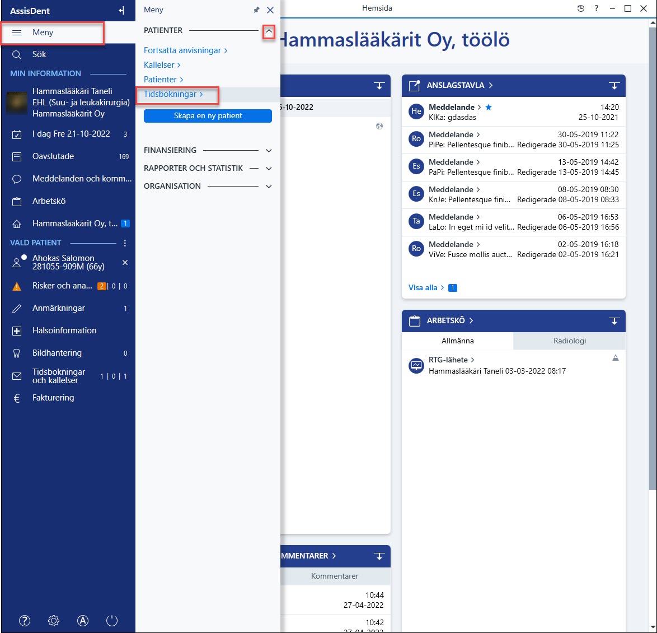Screen dimensions: 657x633
Task: Expand the FINANSIERING section
Action: [269, 151]
